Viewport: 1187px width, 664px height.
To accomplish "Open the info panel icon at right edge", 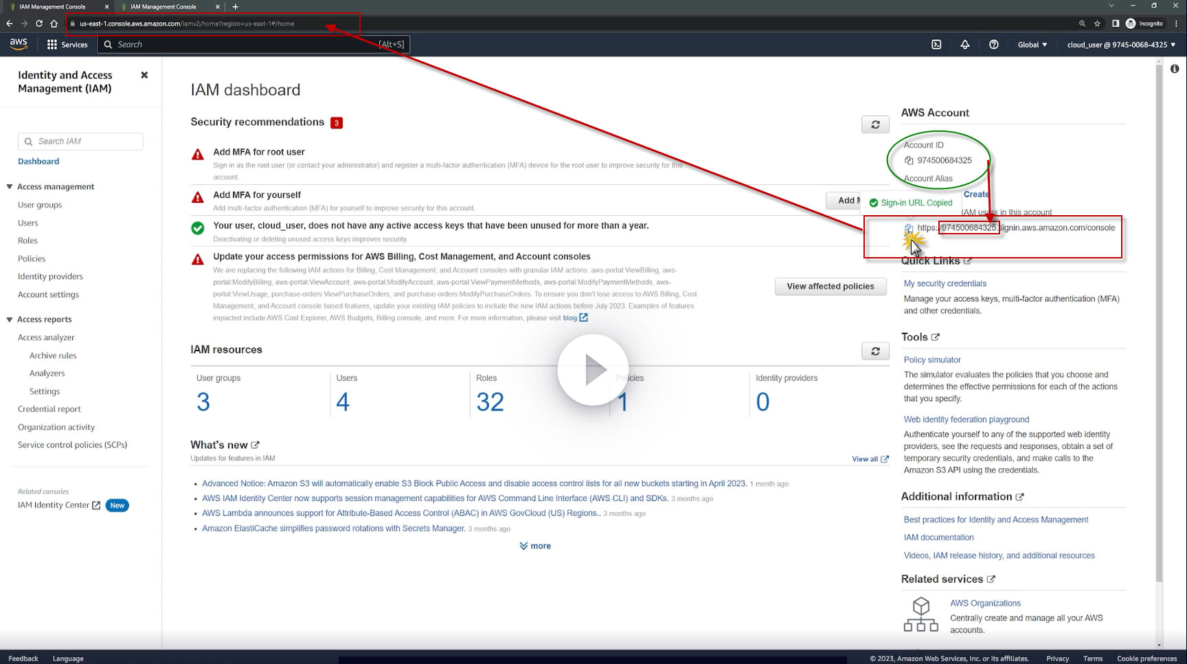I will pyautogui.click(x=1175, y=69).
